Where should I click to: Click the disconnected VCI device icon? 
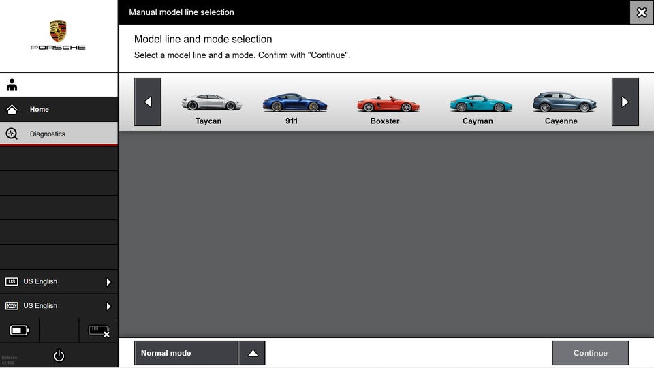99,331
